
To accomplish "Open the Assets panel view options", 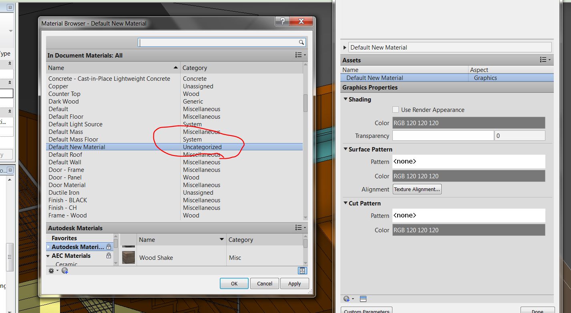I will [x=545, y=60].
